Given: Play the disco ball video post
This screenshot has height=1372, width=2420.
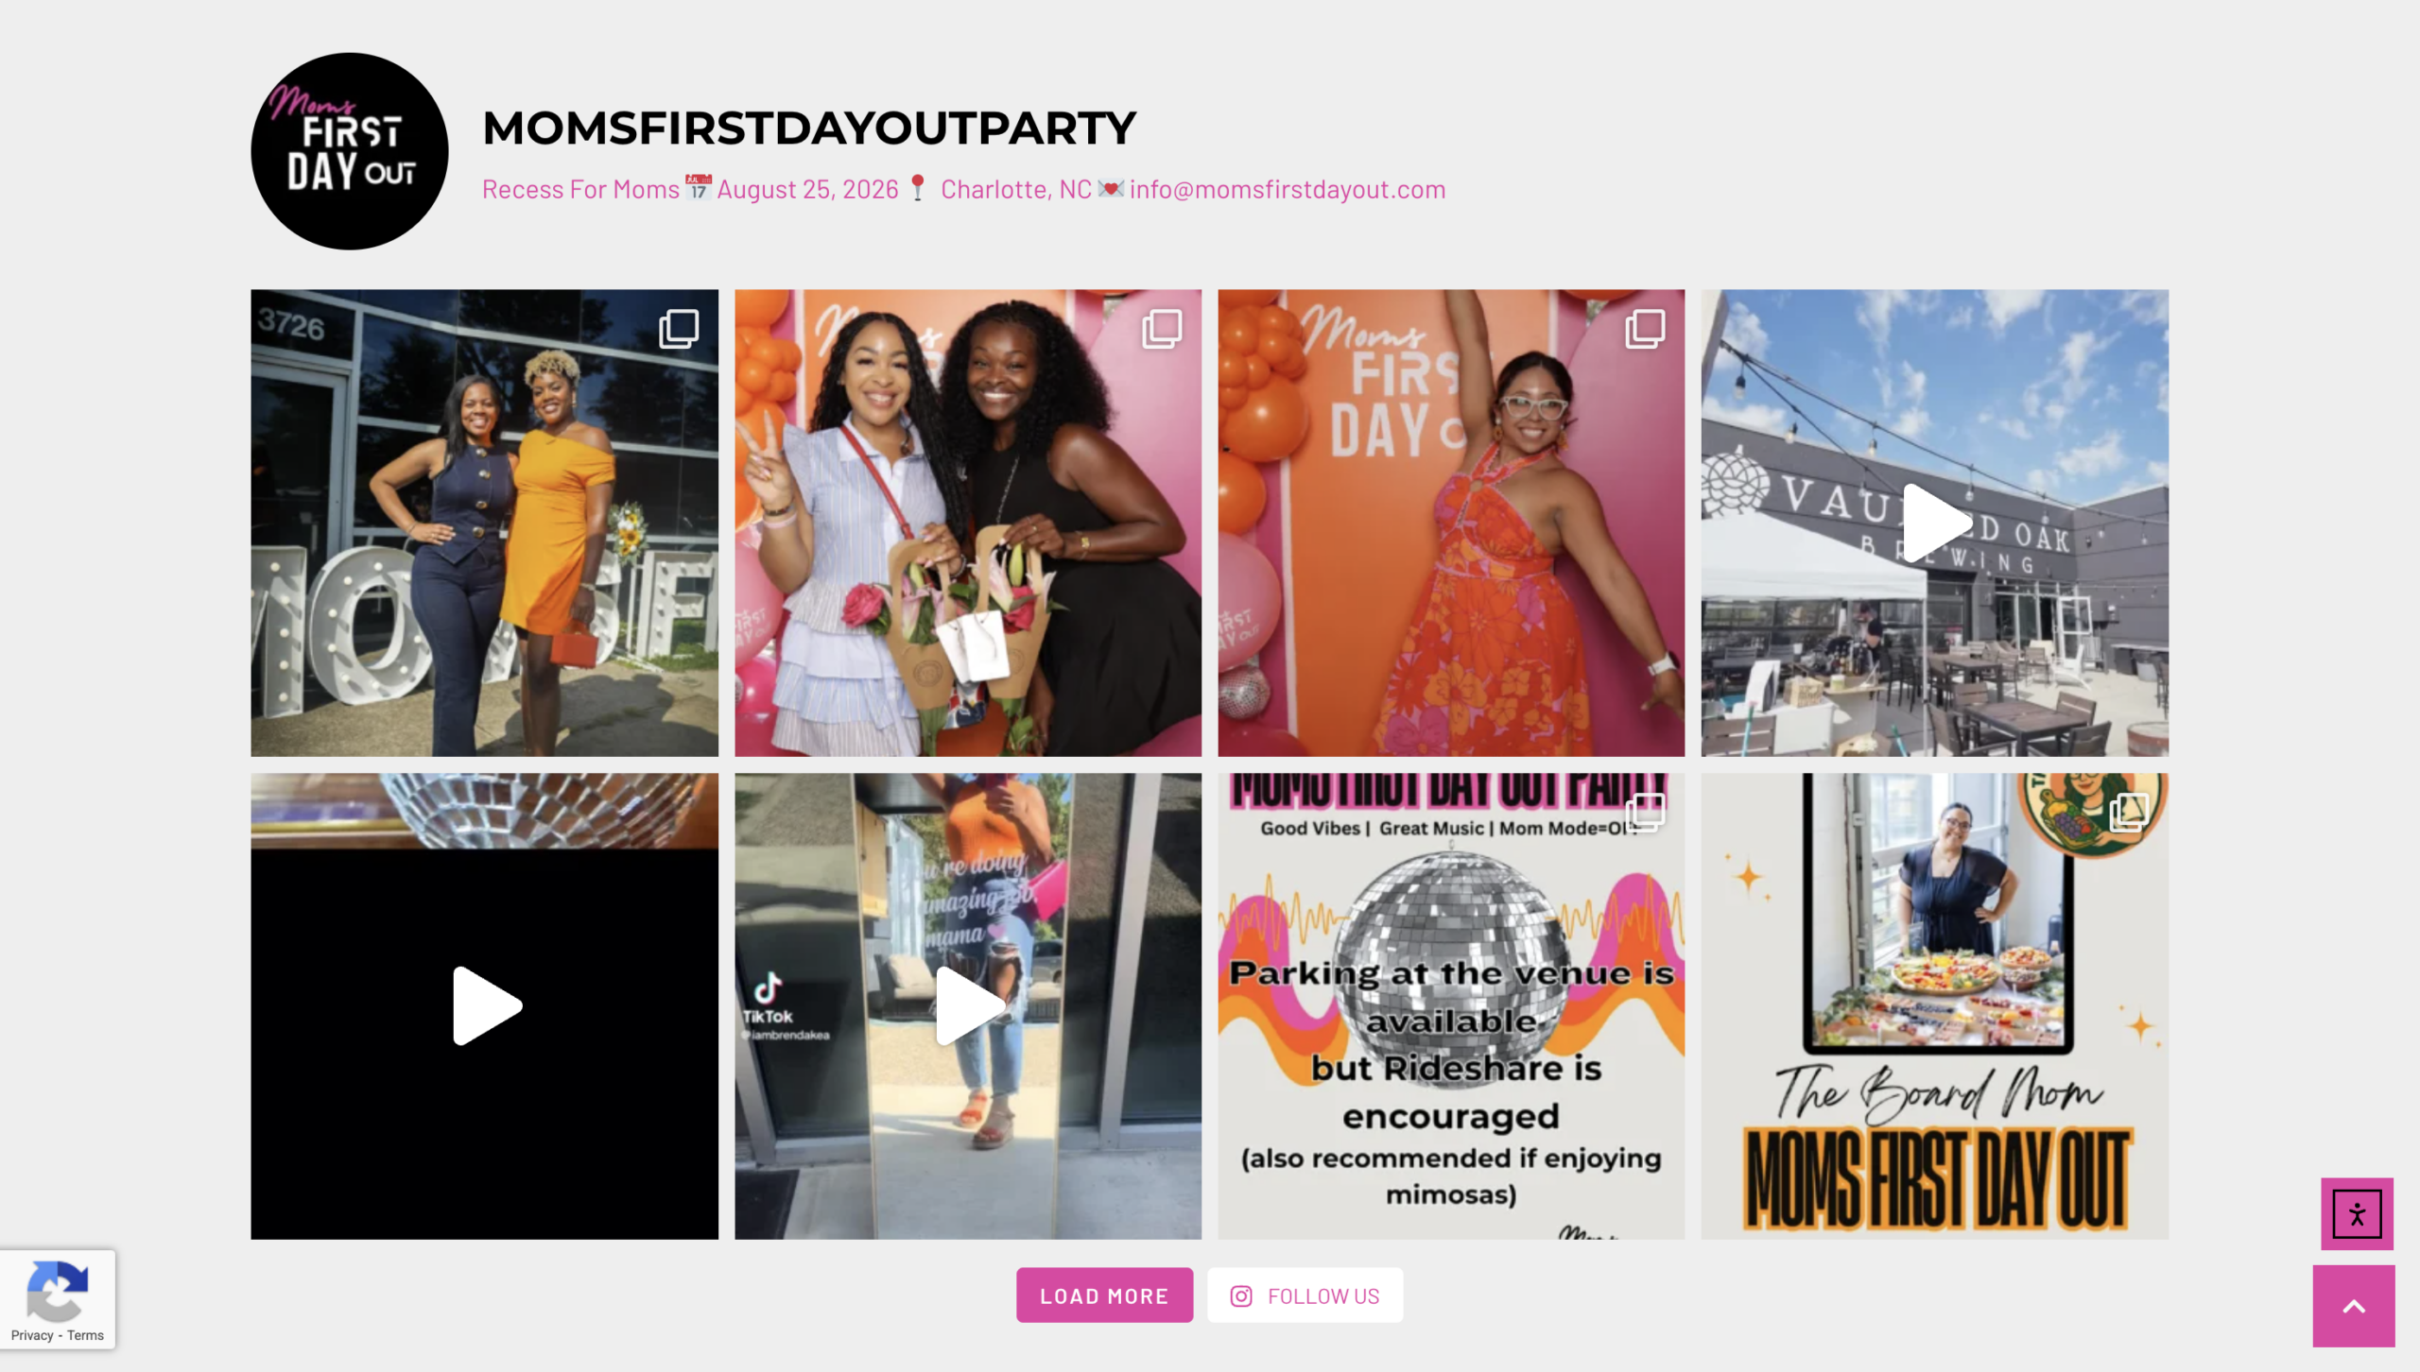Looking at the screenshot, I should click(486, 1005).
